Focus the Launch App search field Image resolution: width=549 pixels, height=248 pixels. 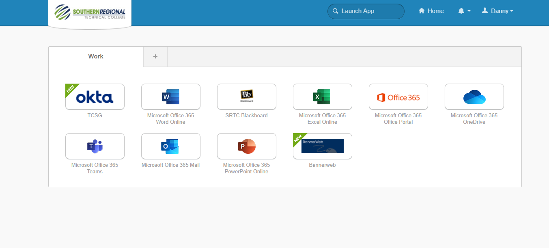point(366,11)
